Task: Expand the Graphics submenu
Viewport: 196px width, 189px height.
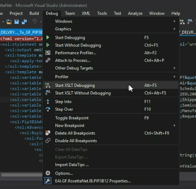Action: (111, 29)
